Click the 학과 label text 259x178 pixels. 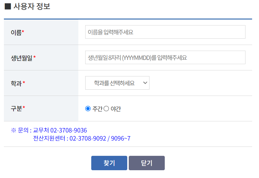click(x=14, y=83)
